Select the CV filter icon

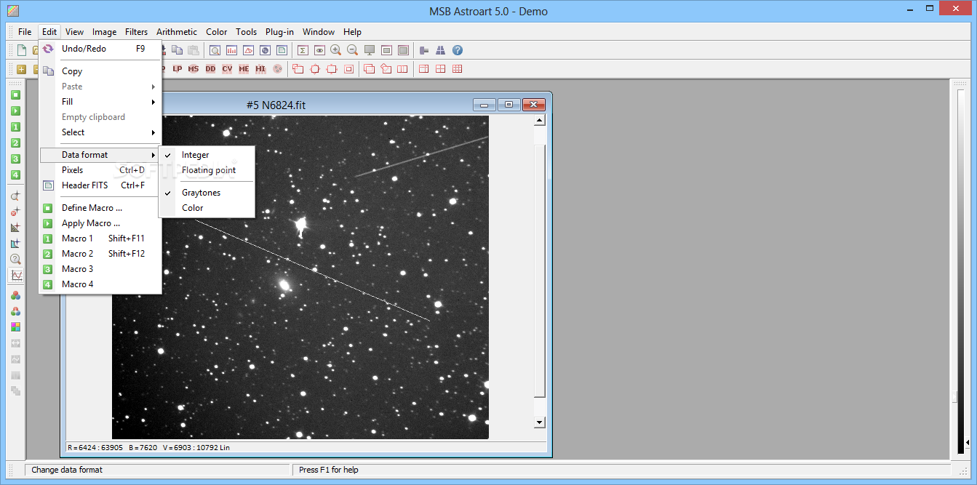(x=227, y=69)
